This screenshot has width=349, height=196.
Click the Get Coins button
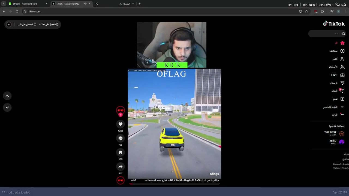pyautogui.click(x=49, y=24)
